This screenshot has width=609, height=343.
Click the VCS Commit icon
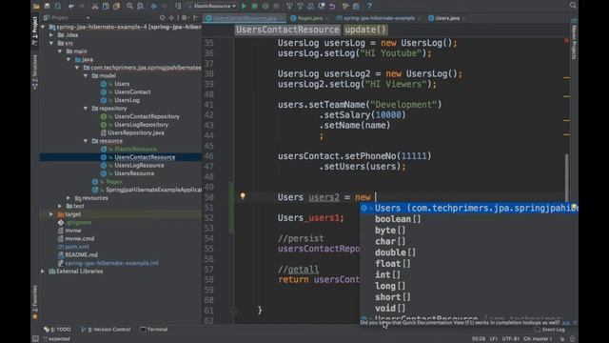pyautogui.click(x=301, y=6)
